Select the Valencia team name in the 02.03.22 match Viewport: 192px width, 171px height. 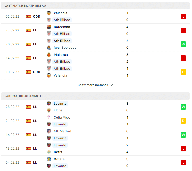(x=60, y=13)
